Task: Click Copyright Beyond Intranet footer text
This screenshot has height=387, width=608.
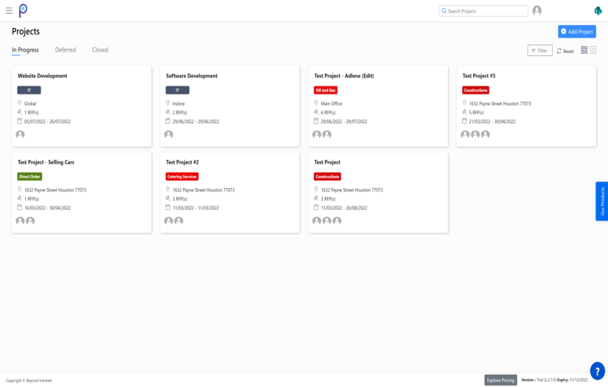Action: point(29,380)
